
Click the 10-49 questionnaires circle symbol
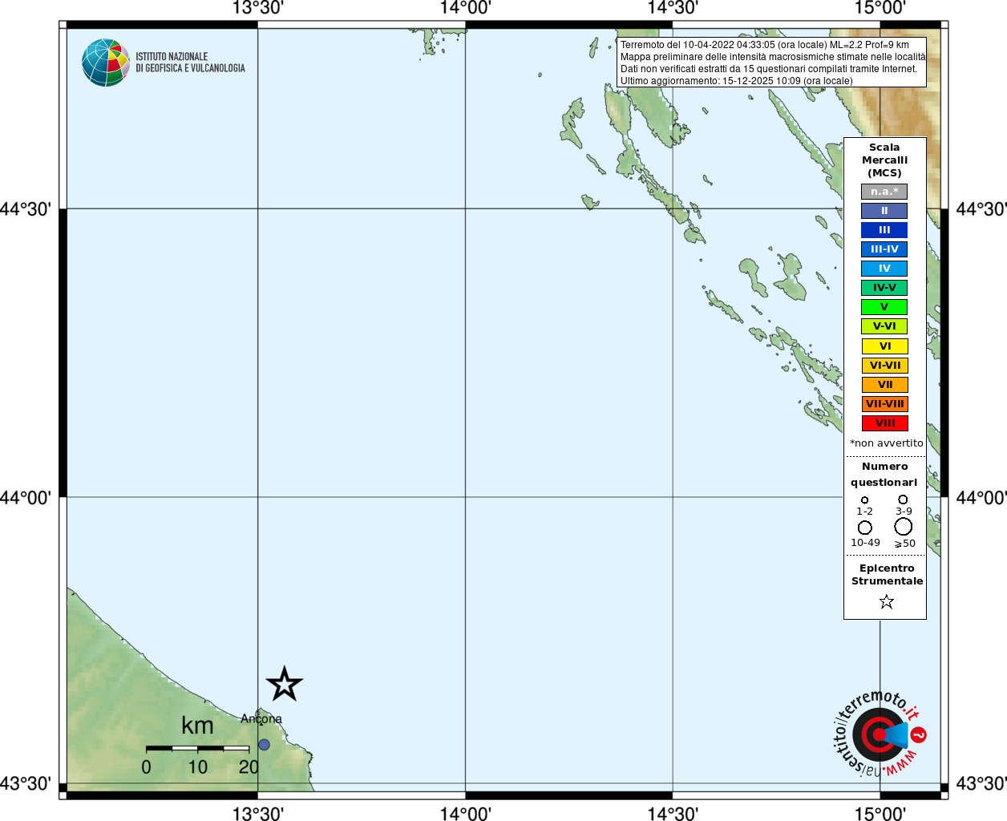pos(865,528)
